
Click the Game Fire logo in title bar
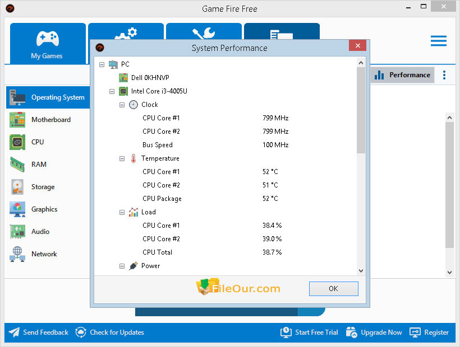(10, 8)
